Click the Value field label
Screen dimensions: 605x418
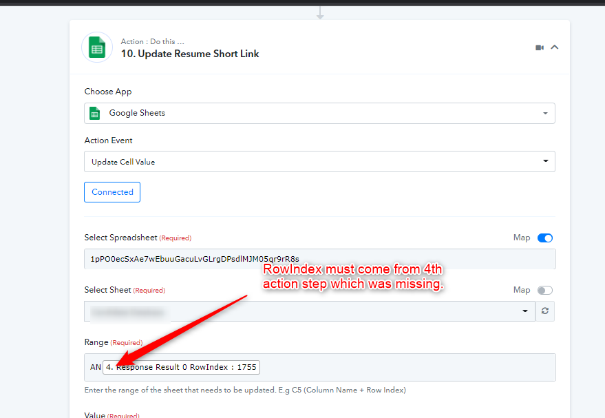pyautogui.click(x=96, y=415)
